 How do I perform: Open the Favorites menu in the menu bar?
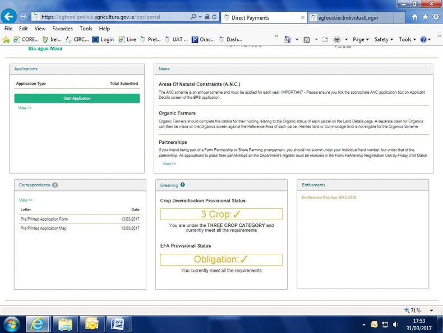62,29
